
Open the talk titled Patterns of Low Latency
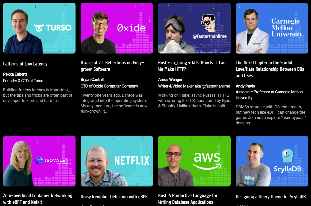coord(25,64)
